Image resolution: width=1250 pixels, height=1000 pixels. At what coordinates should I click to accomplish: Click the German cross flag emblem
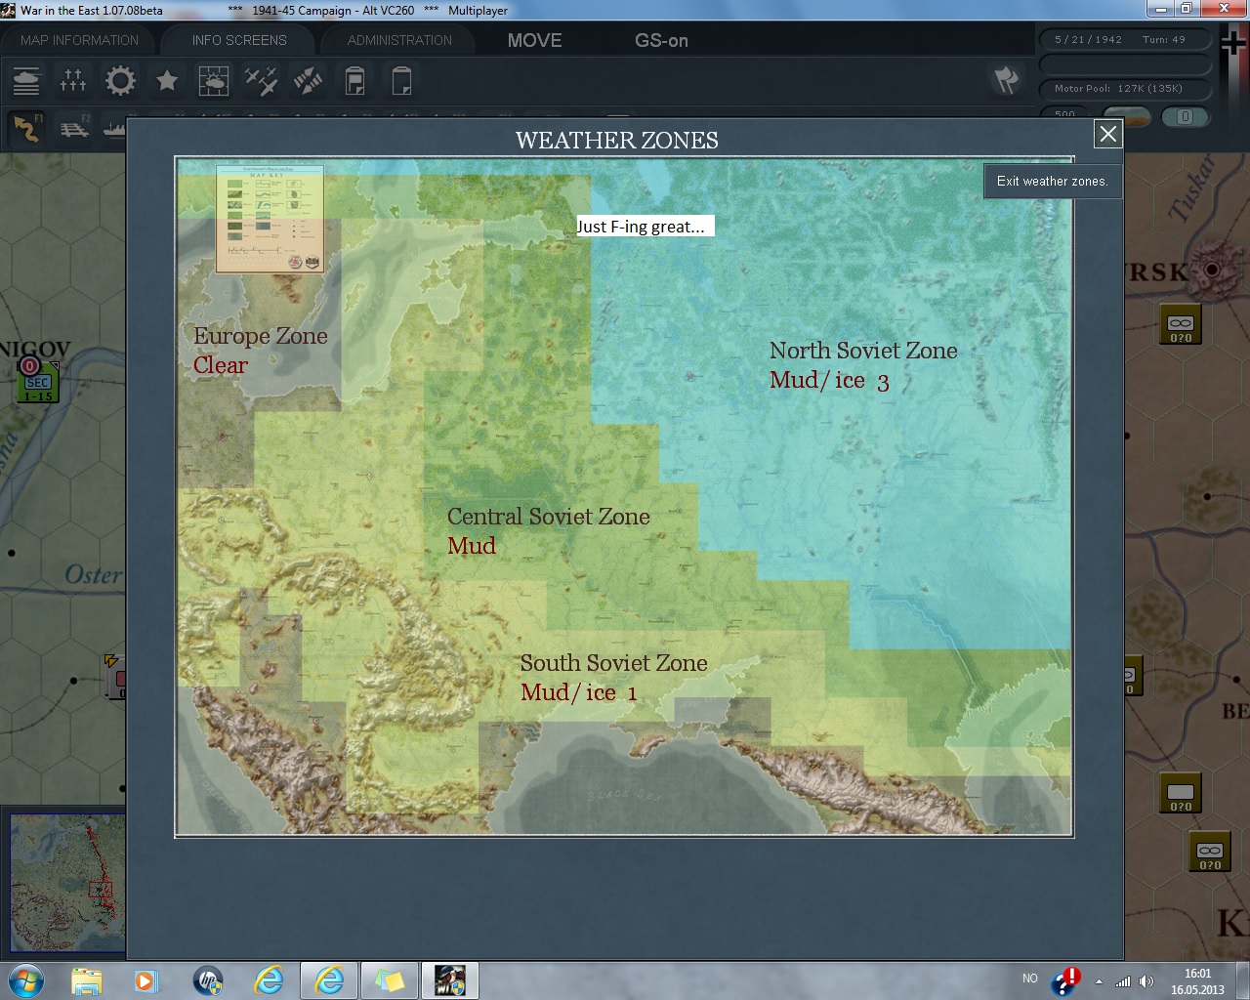pos(1233,43)
